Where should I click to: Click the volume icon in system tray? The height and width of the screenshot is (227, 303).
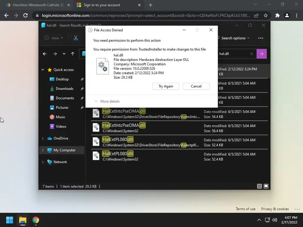tap(274, 220)
